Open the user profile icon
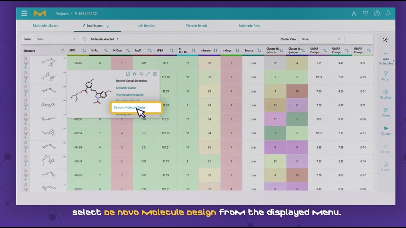 coord(354,13)
